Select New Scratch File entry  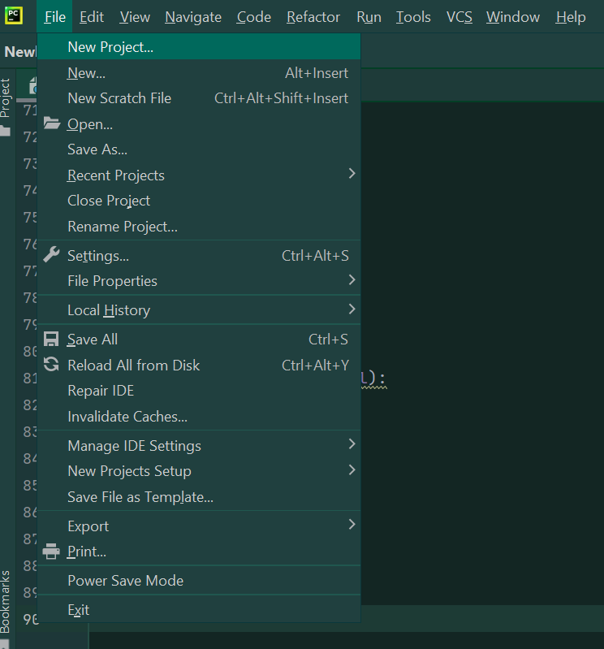click(199, 98)
